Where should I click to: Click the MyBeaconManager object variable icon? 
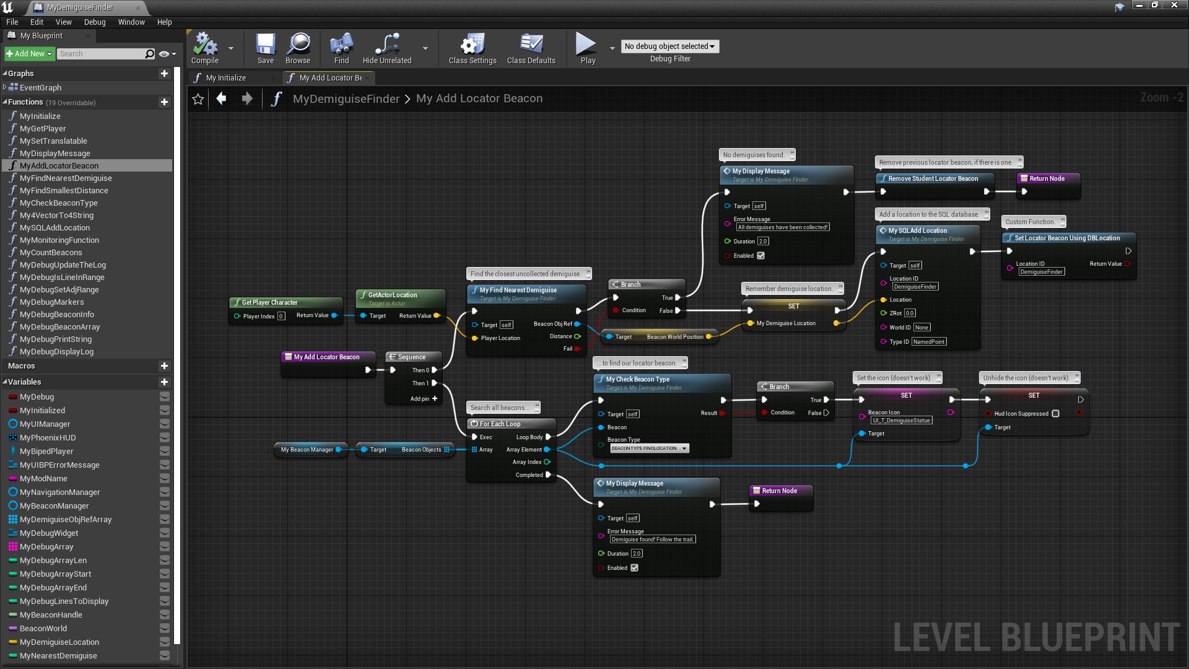click(12, 506)
